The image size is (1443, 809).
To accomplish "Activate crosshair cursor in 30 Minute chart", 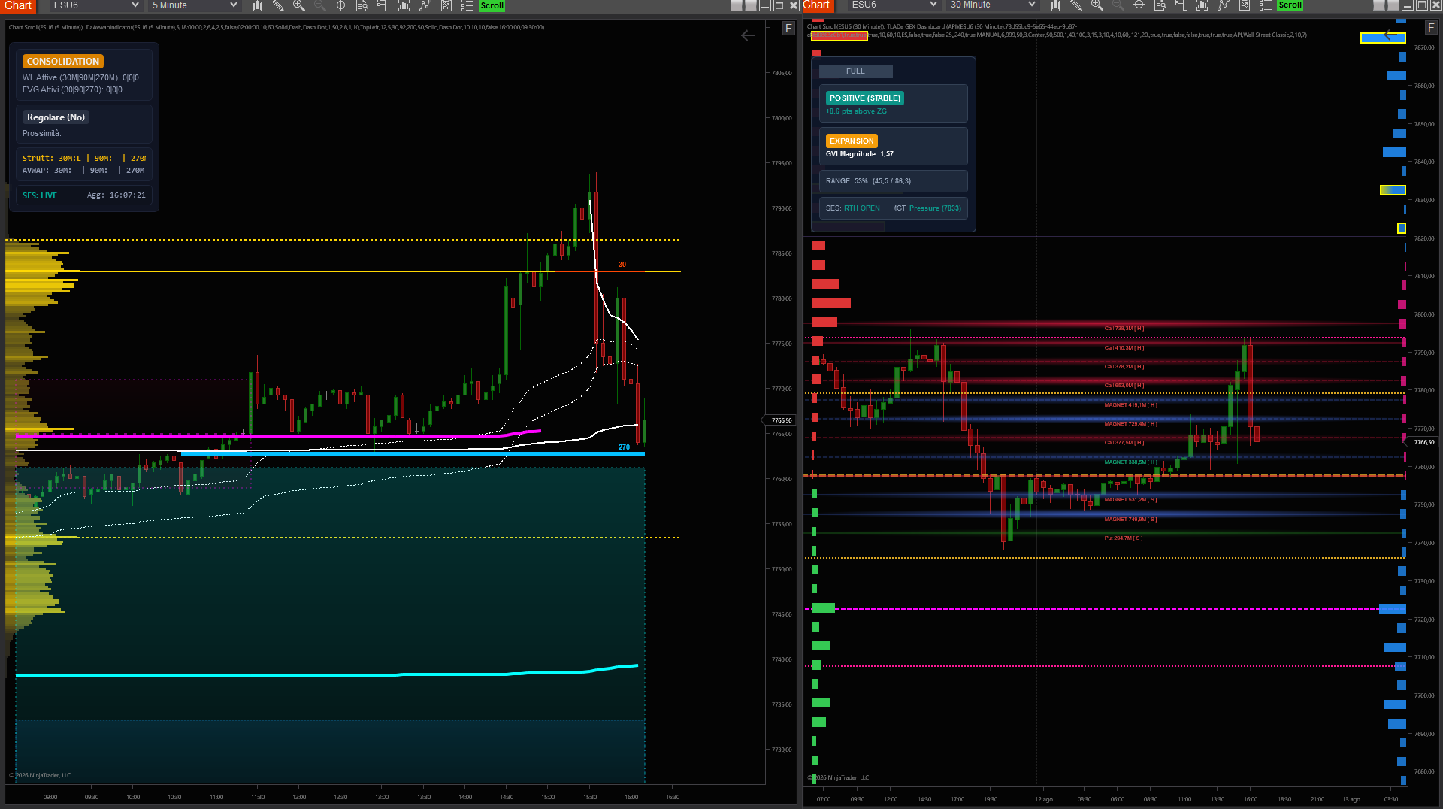I will tap(1139, 5).
